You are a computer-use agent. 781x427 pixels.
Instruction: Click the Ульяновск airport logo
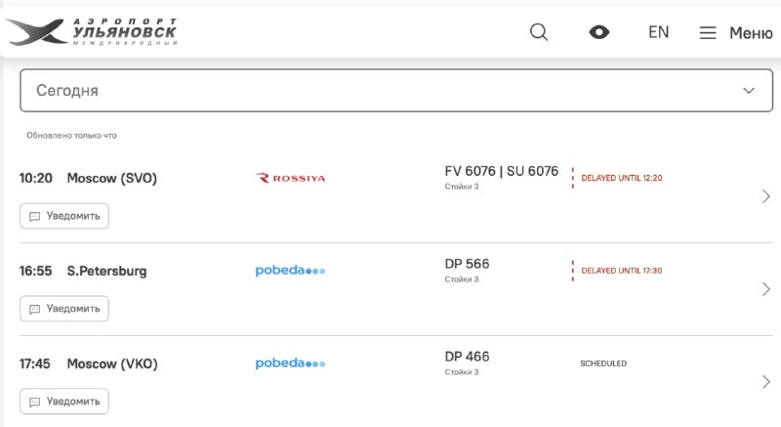pyautogui.click(x=91, y=32)
